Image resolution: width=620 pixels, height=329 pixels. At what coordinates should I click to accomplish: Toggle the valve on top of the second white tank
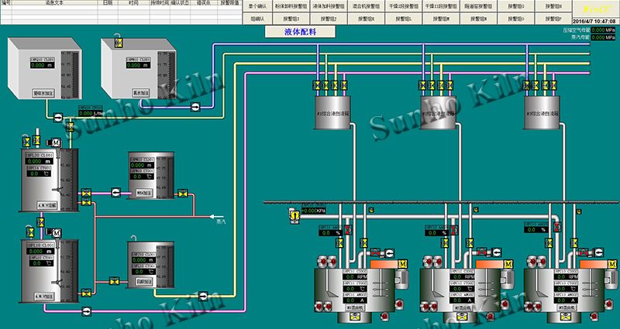(x=119, y=43)
